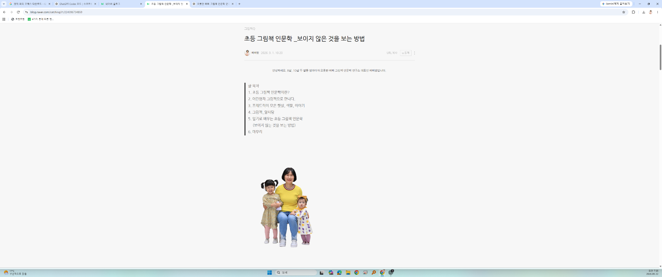662x277 pixels.
Task: Open the 4가지 bookmark in bookmarks bar
Action: (41, 19)
